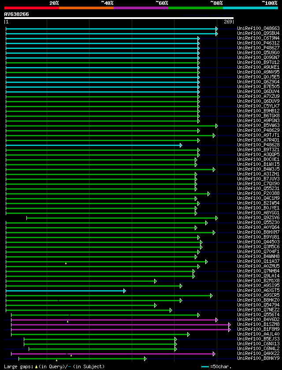Click the red 20% identity legend segment
Image resolution: width=282 pixels, height=370 pixels.
(x=32, y=8)
